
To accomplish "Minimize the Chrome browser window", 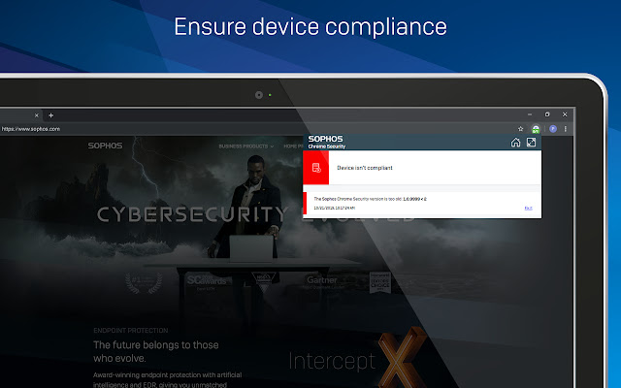I will (530, 114).
